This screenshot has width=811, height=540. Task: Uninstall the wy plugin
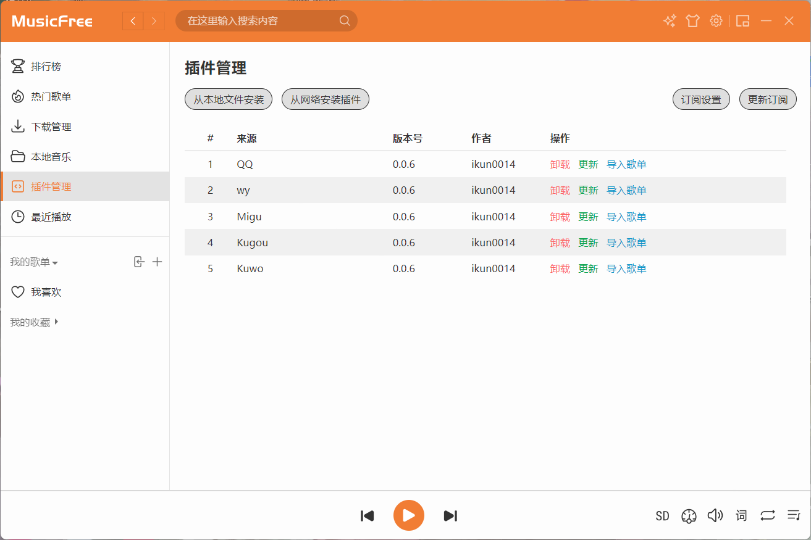pyautogui.click(x=560, y=190)
